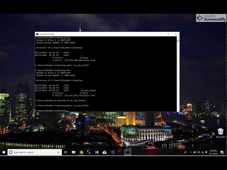Open the volume control tray icon

tap(199, 152)
